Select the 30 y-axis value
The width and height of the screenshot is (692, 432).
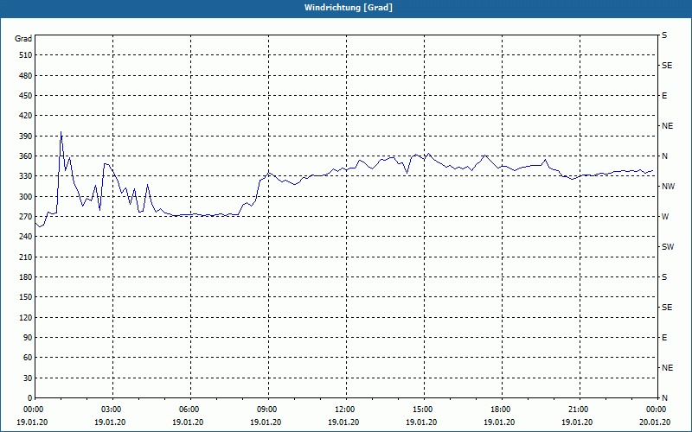tap(28, 378)
